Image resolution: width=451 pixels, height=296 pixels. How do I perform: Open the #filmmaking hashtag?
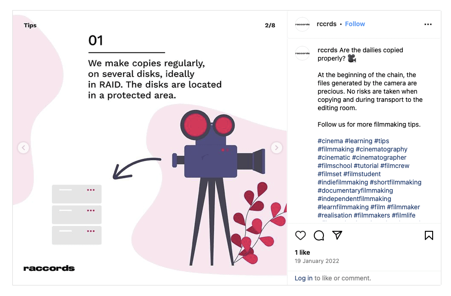click(x=335, y=149)
